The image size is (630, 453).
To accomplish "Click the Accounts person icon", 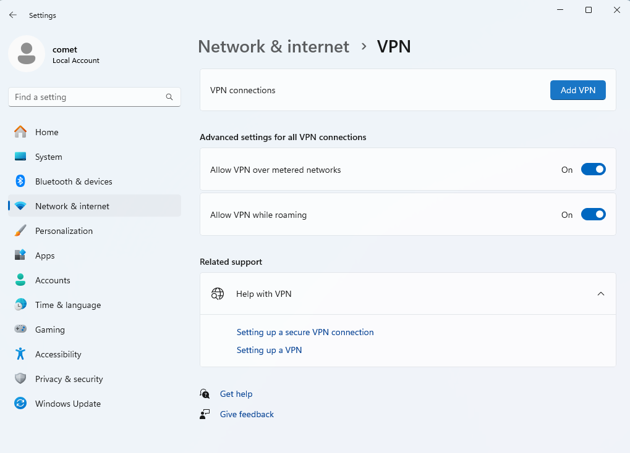I will coord(20,280).
